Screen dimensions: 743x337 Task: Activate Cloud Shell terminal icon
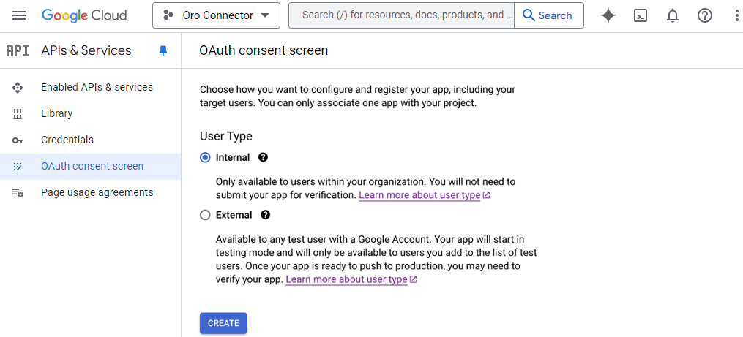(x=641, y=15)
